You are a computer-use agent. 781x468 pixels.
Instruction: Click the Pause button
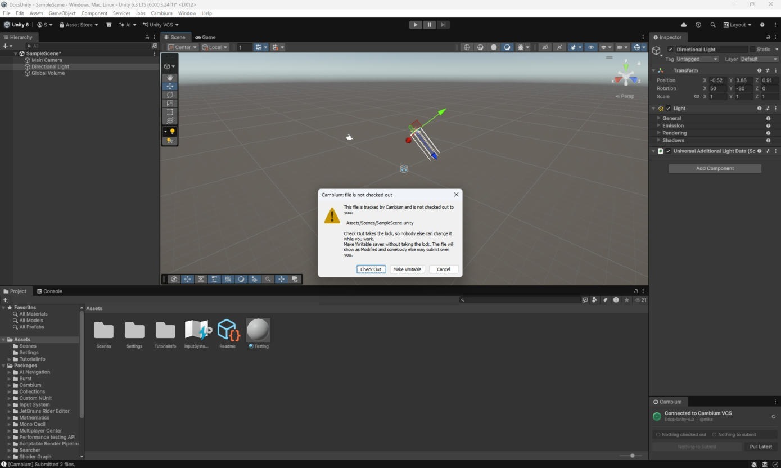click(430, 25)
